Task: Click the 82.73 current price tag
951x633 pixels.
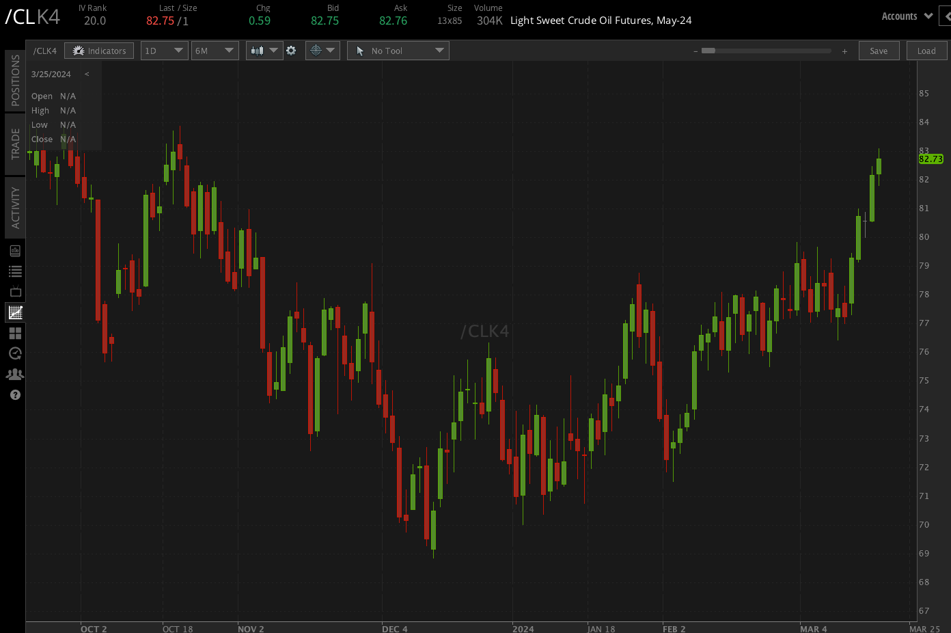Action: pos(931,159)
